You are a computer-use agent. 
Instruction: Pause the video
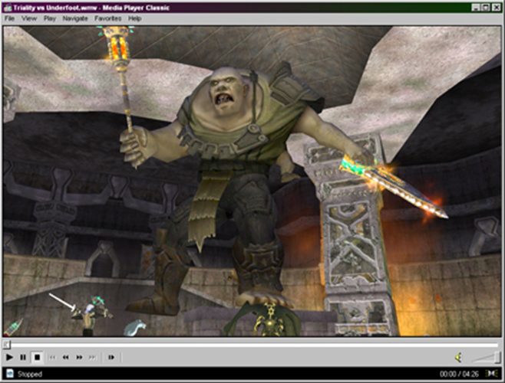[x=23, y=357]
